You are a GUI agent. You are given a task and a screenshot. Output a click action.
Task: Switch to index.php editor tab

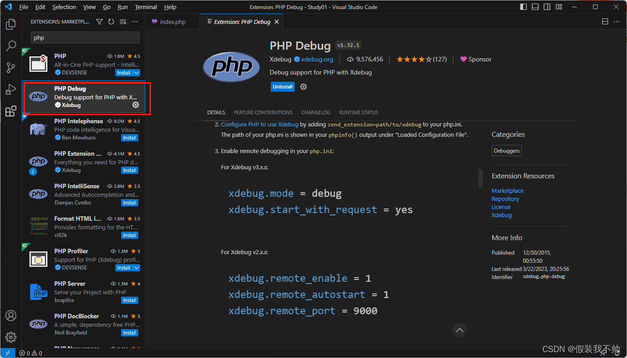coord(172,22)
